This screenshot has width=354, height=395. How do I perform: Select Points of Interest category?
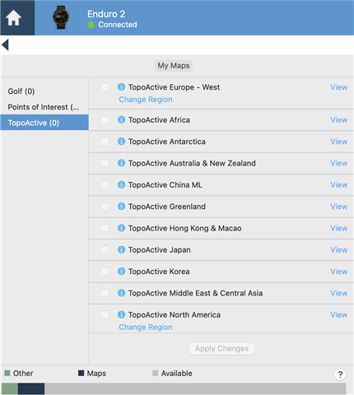coord(44,107)
